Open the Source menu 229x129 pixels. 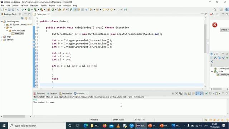[x=15, y=6]
